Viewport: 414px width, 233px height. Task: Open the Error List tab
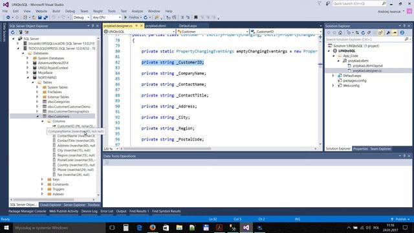coord(107,211)
